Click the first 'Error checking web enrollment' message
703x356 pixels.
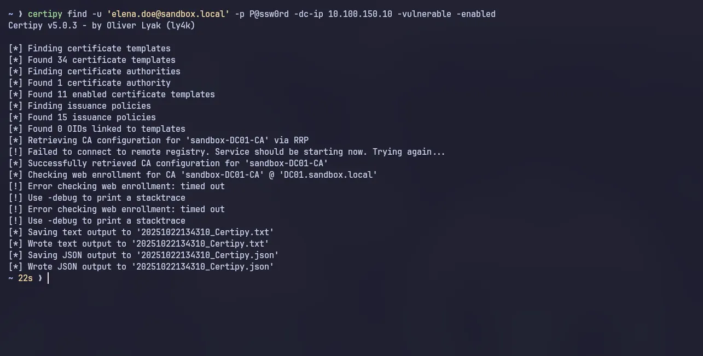click(126, 186)
